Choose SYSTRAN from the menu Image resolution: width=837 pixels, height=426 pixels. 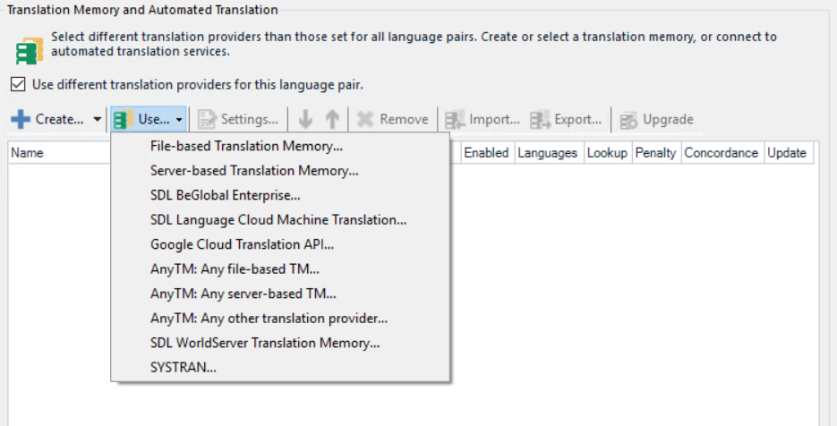[280, 367]
